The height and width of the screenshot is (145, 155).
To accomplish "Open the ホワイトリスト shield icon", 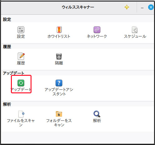I will pos(59,30).
